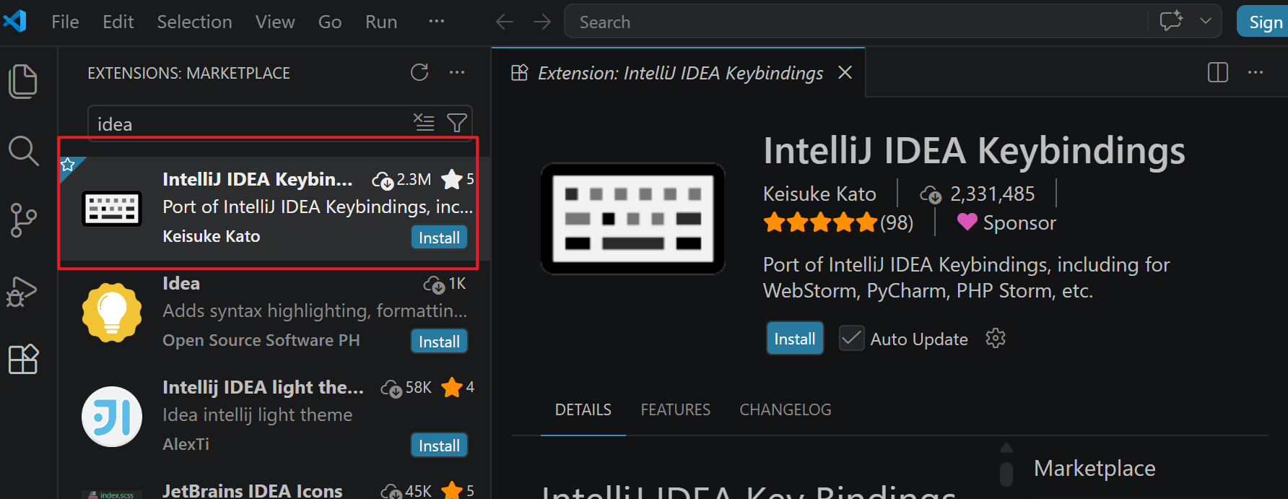
Task: Open editor more actions menu
Action: [1256, 72]
